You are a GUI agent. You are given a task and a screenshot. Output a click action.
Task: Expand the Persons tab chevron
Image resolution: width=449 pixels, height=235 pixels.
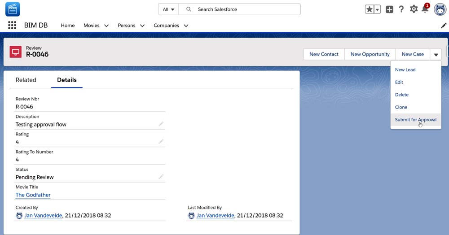(142, 26)
